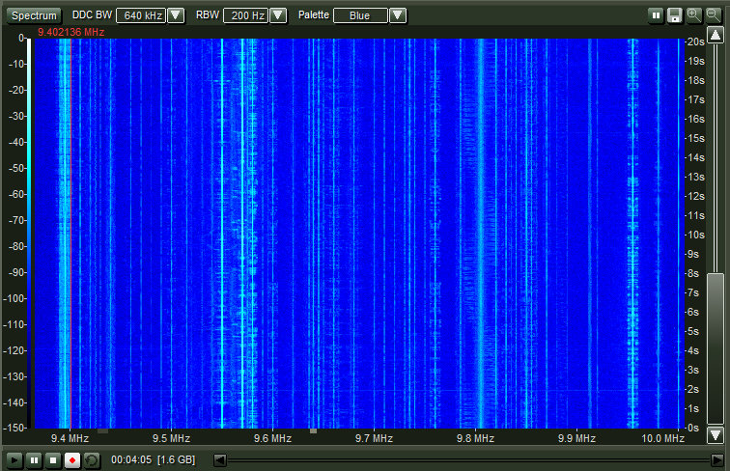
Task: Click the [1.6 GB] file size readout
Action: pos(176,459)
